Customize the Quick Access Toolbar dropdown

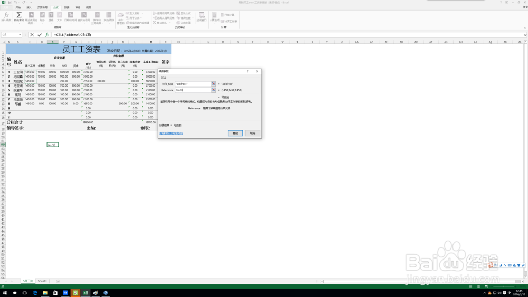tap(31, 2)
